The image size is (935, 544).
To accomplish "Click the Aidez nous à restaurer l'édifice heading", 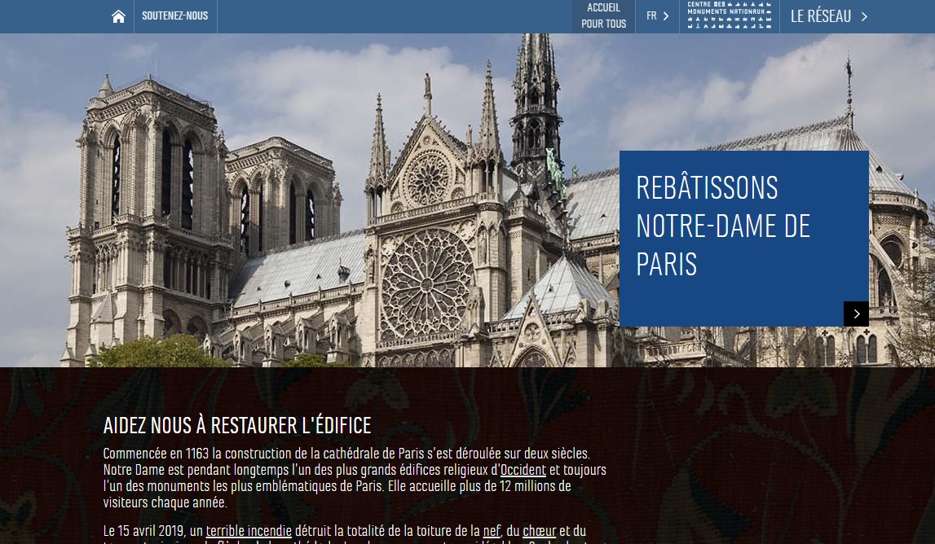I will 237,425.
